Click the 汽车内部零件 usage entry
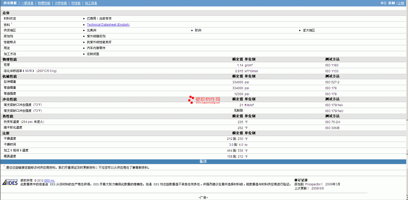 [x=96, y=48]
